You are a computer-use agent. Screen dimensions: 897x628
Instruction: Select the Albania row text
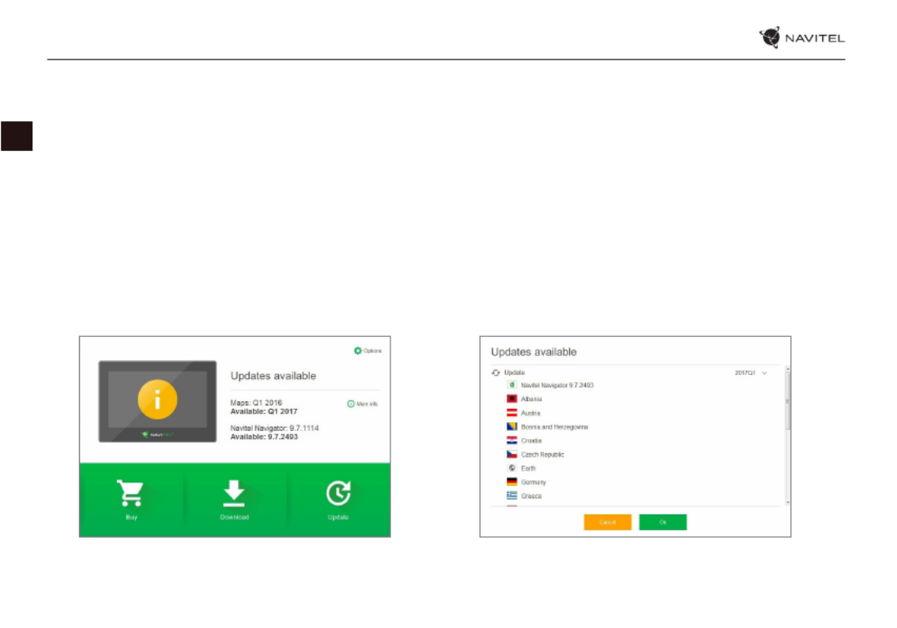coord(531,399)
